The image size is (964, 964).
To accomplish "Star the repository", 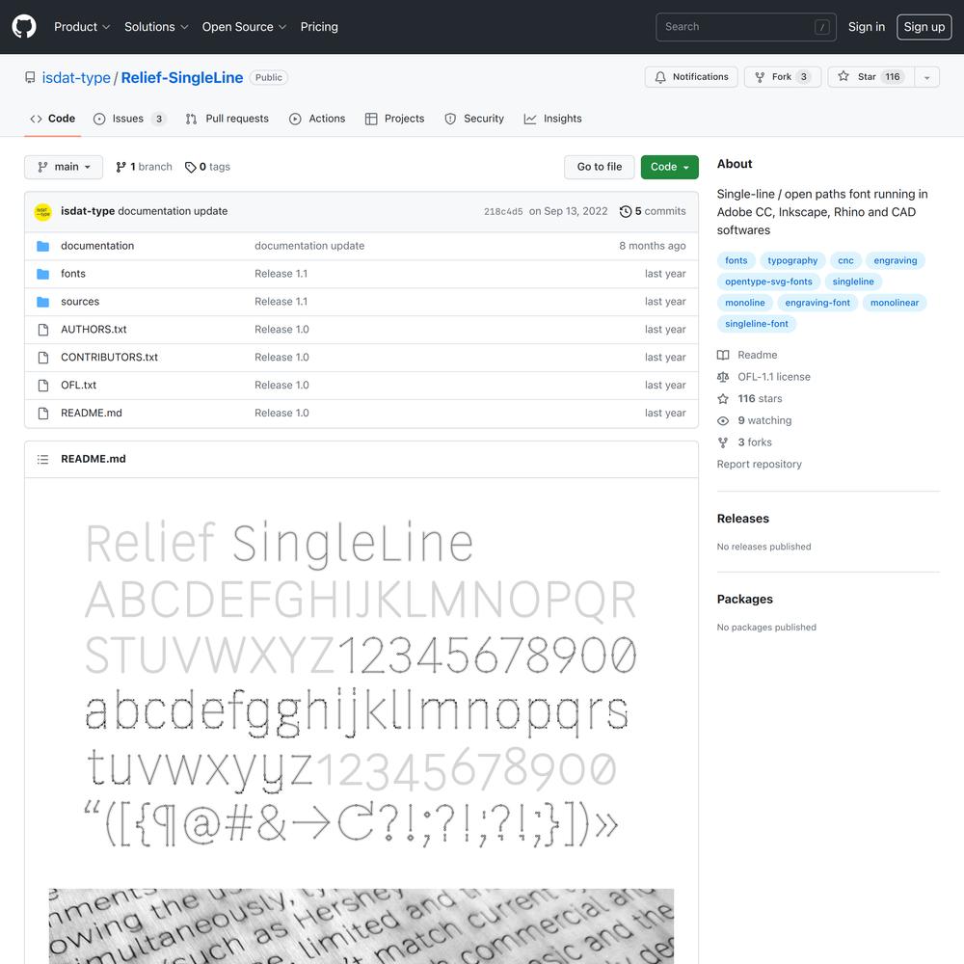I will (870, 77).
